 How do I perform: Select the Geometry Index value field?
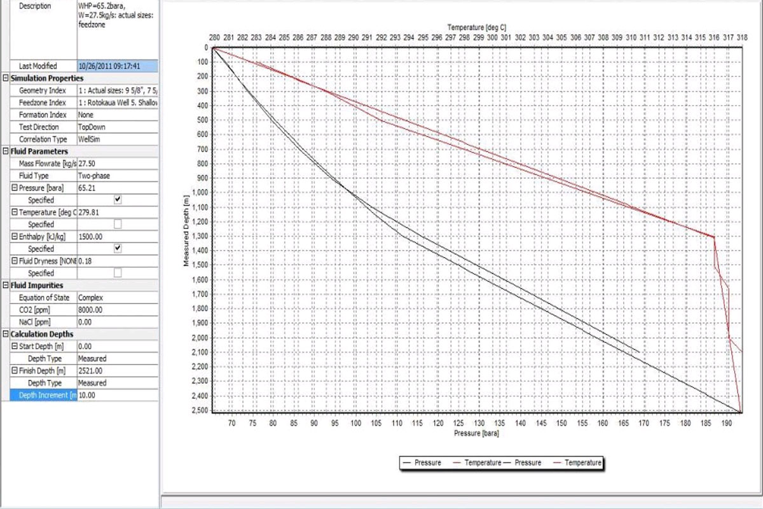[x=117, y=91]
